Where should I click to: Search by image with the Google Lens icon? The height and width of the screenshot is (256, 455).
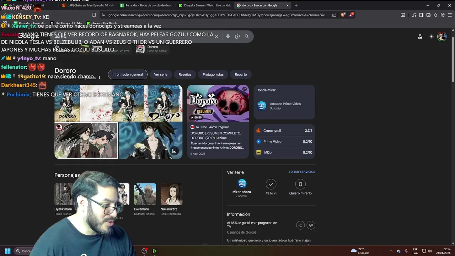[x=237, y=37]
